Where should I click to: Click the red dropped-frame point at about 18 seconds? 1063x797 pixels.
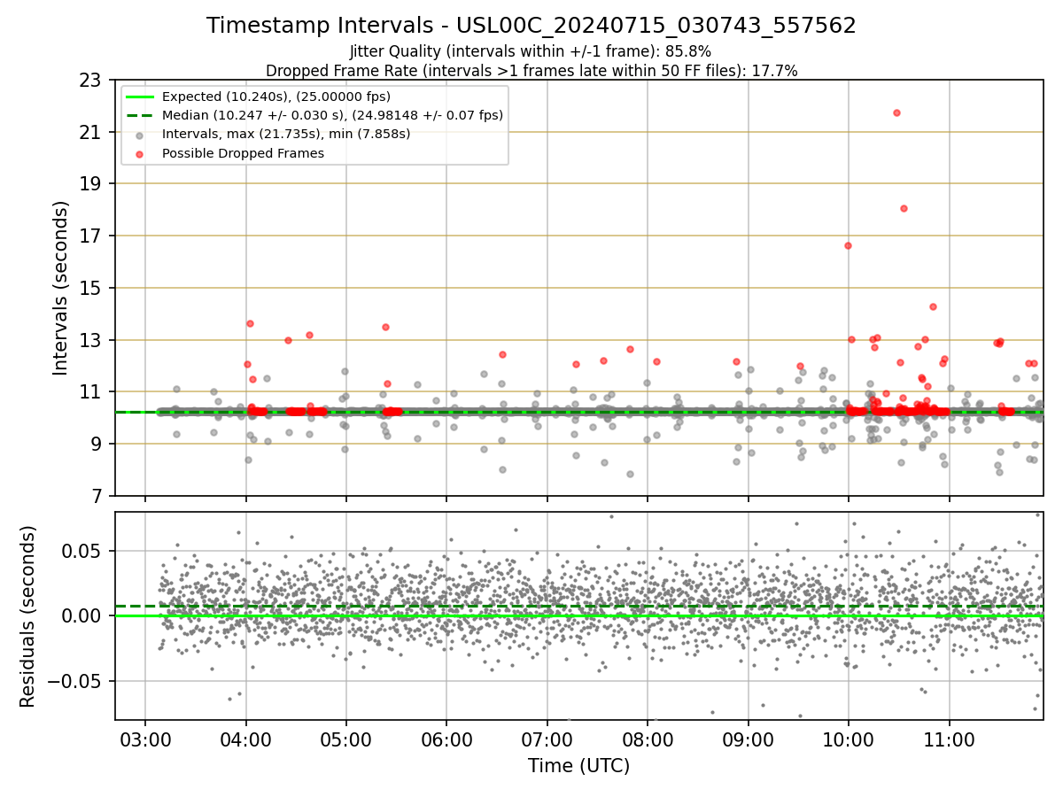click(x=904, y=208)
